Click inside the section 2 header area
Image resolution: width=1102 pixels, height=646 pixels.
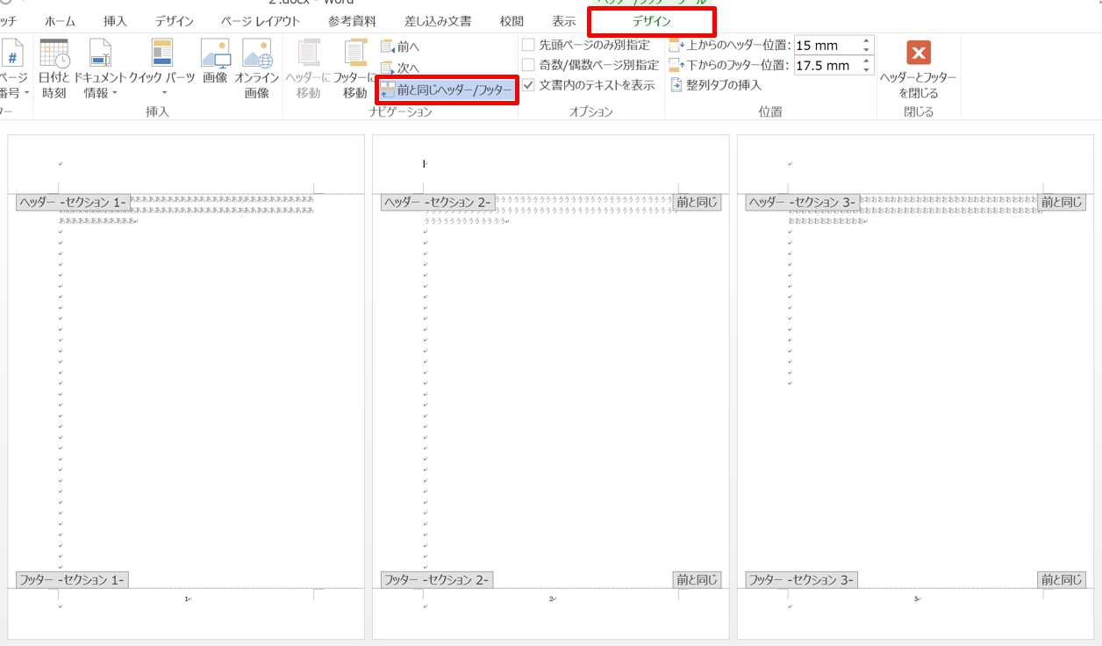550,164
